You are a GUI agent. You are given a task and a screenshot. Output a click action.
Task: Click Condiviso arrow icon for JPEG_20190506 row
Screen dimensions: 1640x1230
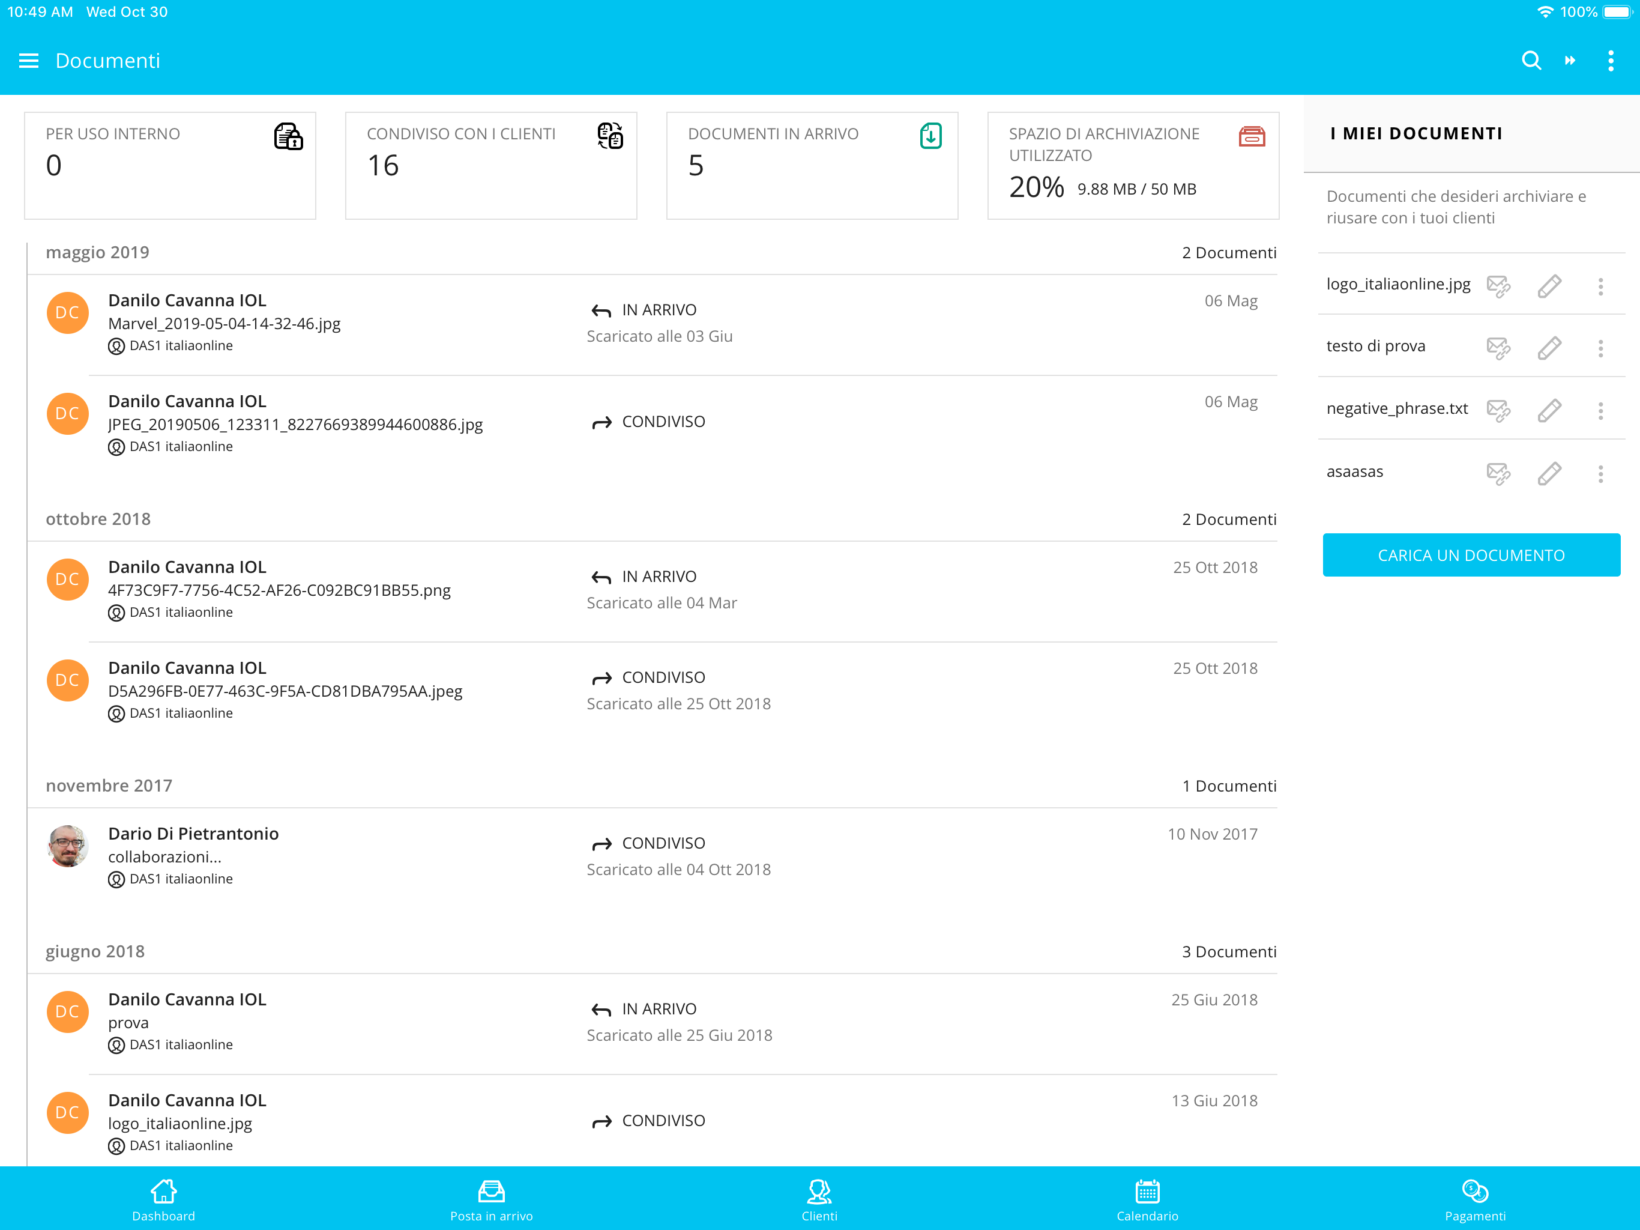tap(601, 422)
